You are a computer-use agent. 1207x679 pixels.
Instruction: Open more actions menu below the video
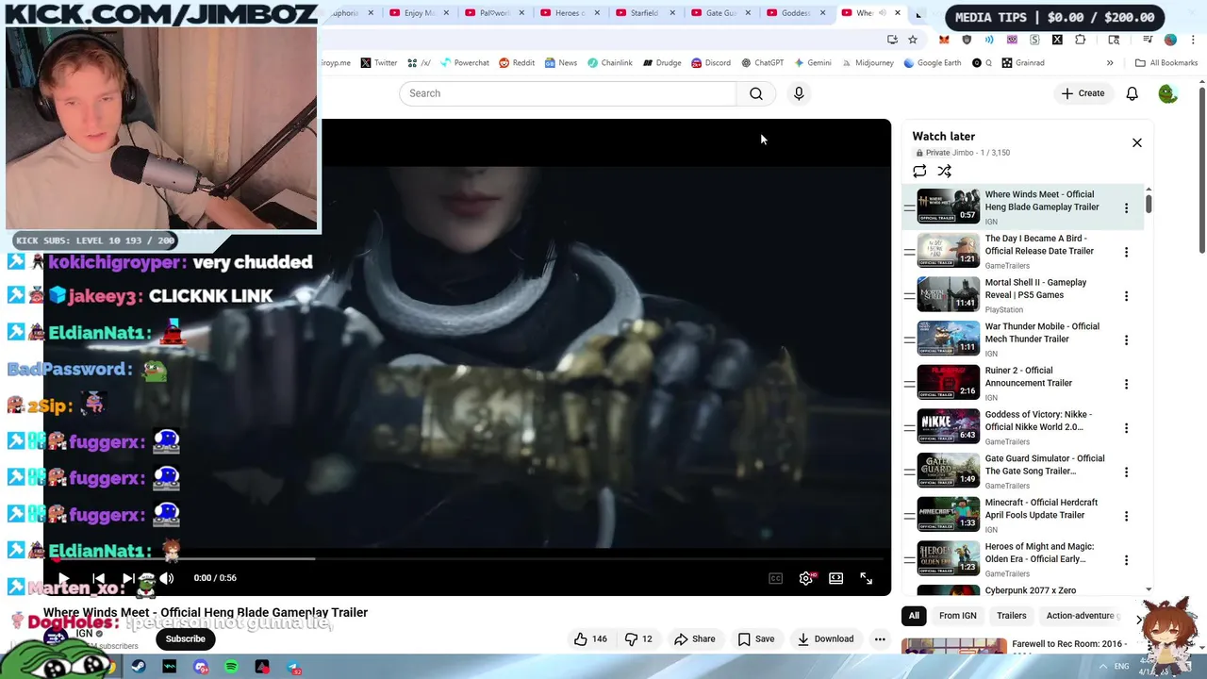(880, 638)
